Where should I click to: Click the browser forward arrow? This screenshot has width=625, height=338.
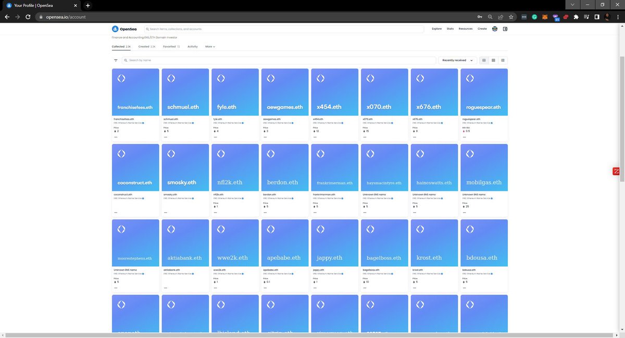pyautogui.click(x=17, y=17)
